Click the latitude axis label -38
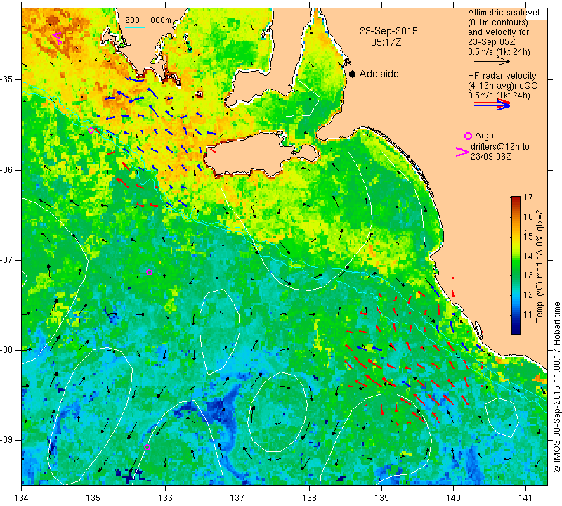562x506 pixels. click(7, 350)
